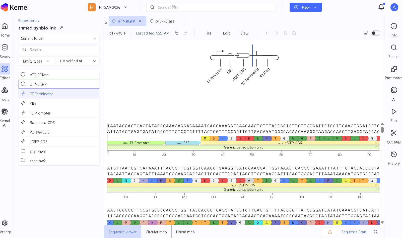
Task: Click the presentation screen icon
Action: point(366,33)
